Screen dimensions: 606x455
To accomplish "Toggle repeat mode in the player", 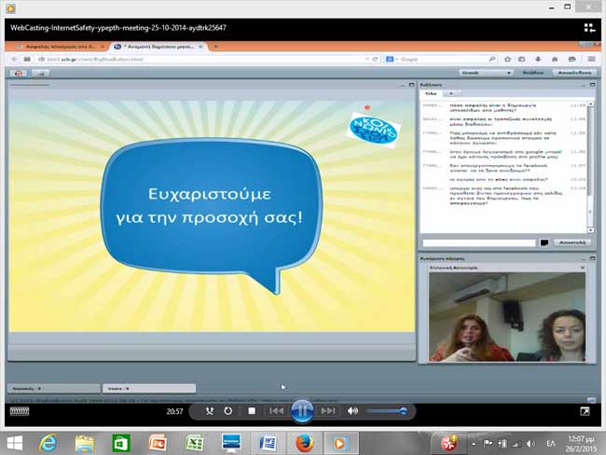I will (228, 410).
